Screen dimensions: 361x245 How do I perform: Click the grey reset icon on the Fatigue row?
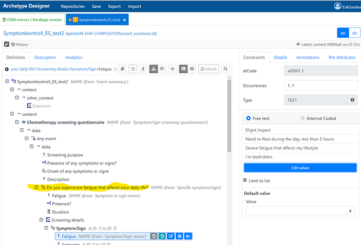154,236
